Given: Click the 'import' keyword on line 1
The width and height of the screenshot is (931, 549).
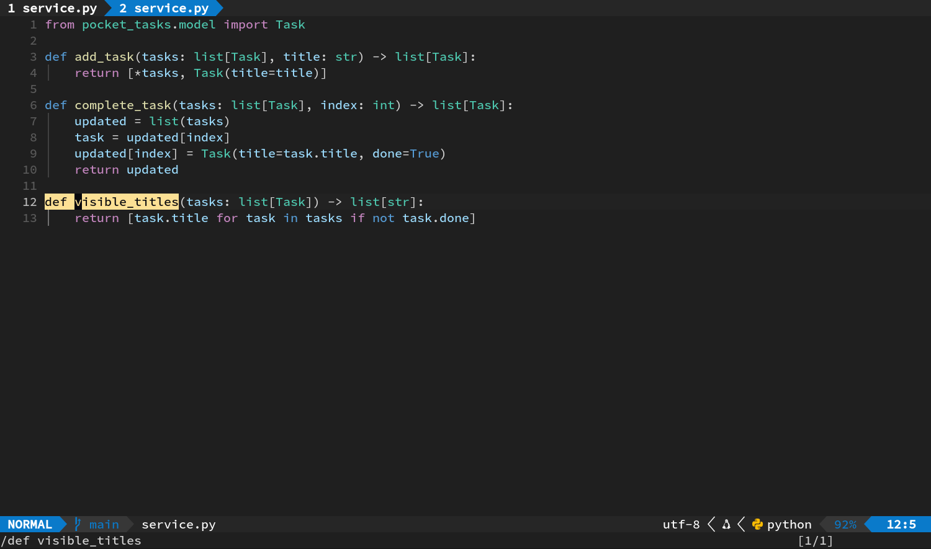Looking at the screenshot, I should tap(246, 25).
